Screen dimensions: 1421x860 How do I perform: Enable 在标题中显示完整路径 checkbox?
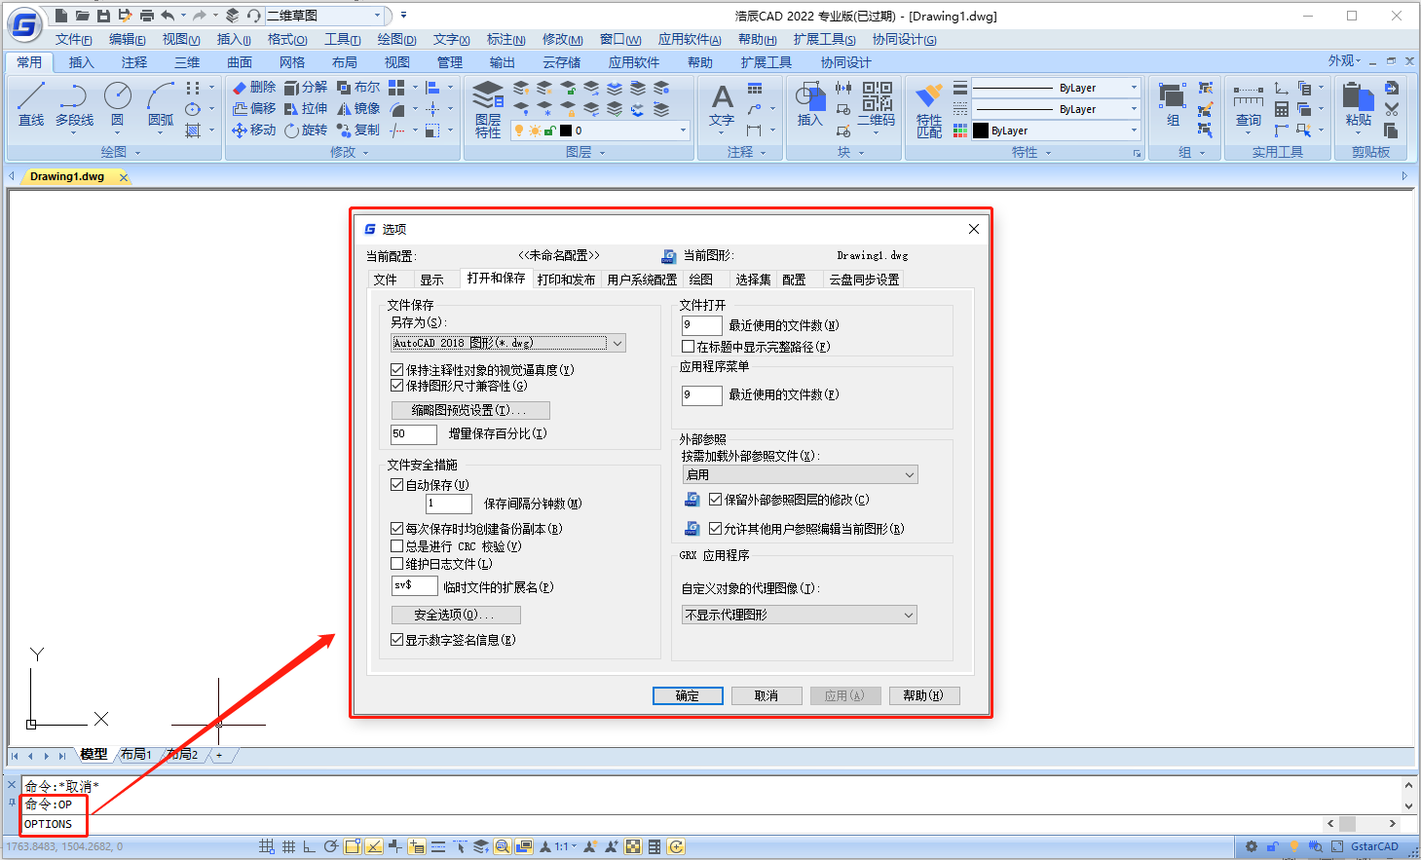689,347
